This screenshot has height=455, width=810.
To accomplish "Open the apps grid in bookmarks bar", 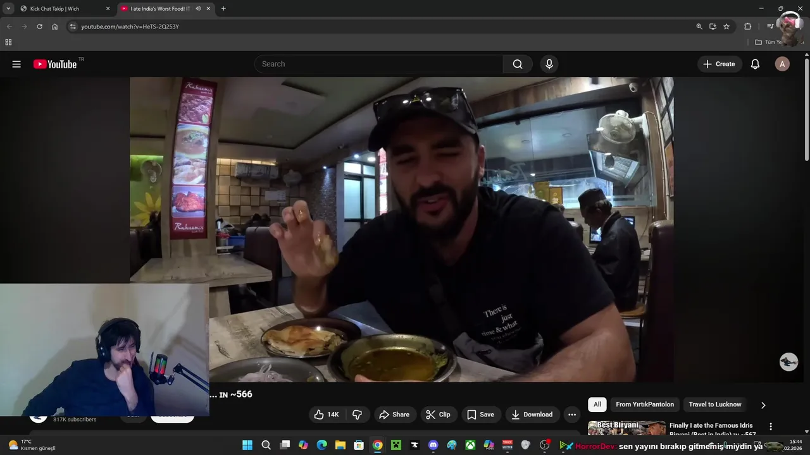I will tap(8, 42).
